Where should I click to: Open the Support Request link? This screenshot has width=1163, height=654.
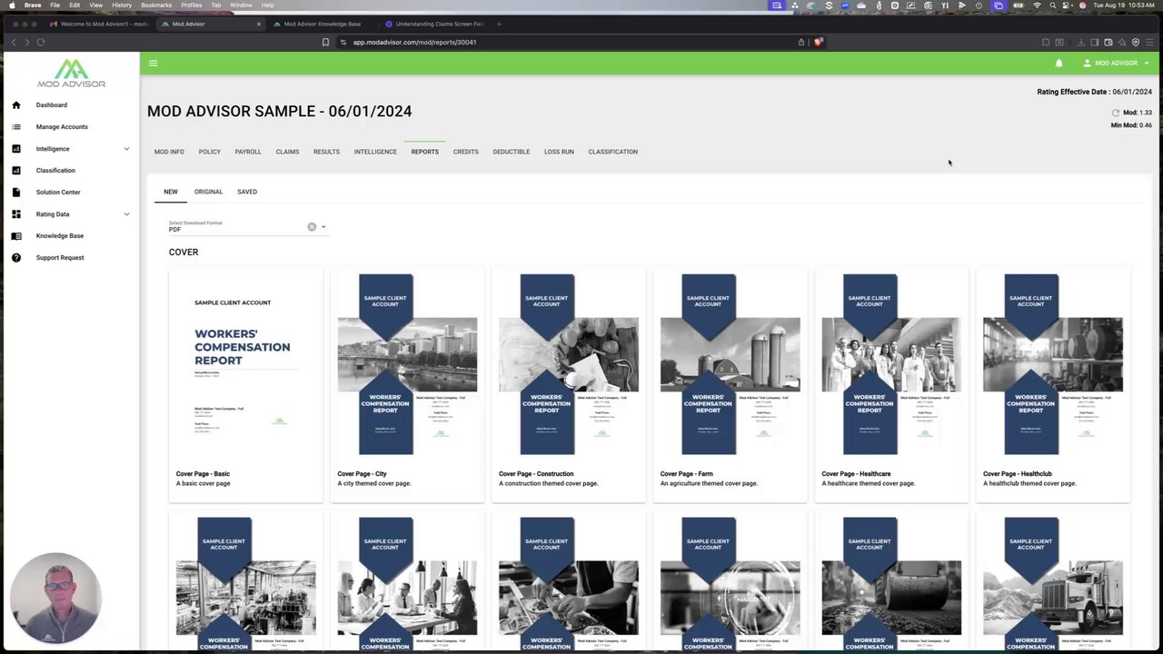click(60, 258)
